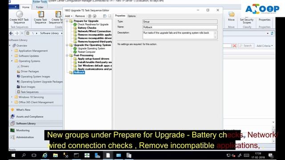Screen dimensions: 285x160
Task: Open the Add dropdown menu
Action: click(69, 16)
